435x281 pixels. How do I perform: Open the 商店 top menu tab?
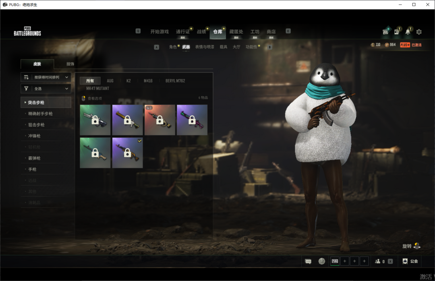pos(271,32)
